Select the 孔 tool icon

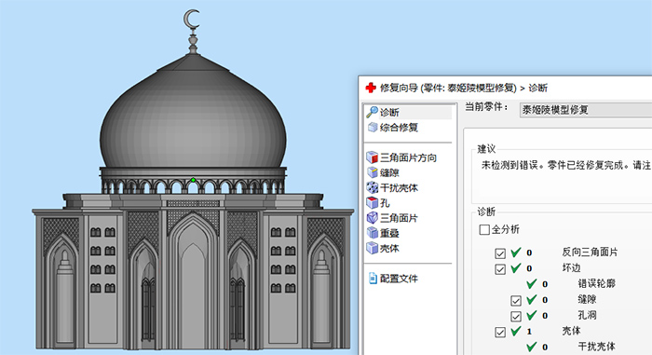coord(373,203)
